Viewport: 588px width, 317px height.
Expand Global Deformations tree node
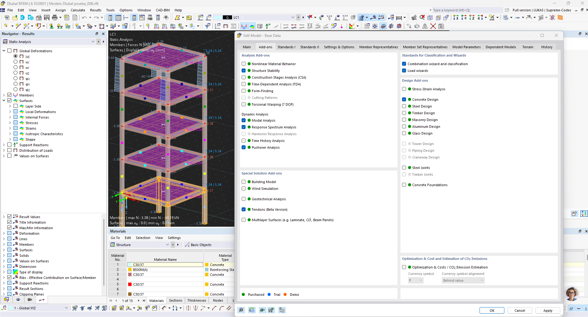pos(4,51)
